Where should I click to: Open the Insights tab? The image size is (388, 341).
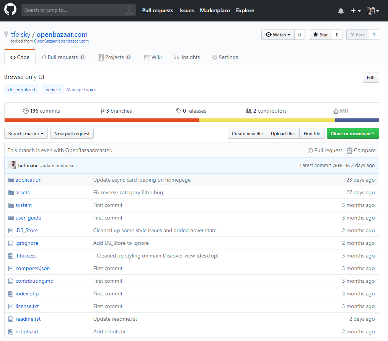[187, 57]
